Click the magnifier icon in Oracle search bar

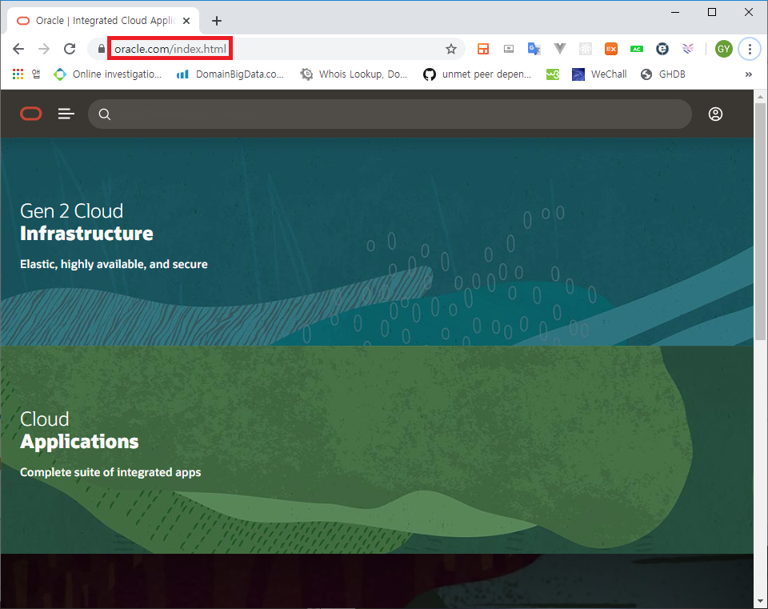point(104,114)
